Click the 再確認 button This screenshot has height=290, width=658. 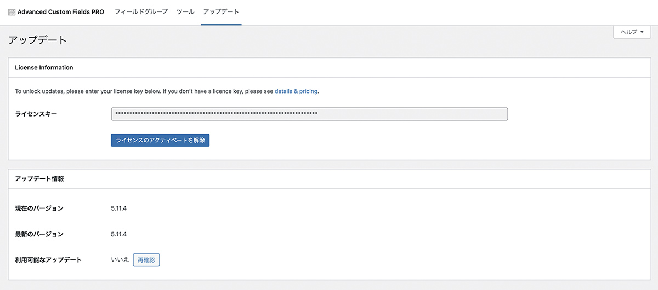[146, 260]
